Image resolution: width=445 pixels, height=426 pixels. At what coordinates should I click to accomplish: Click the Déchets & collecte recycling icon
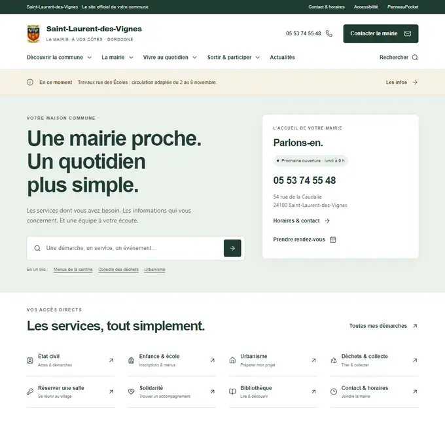click(x=334, y=361)
